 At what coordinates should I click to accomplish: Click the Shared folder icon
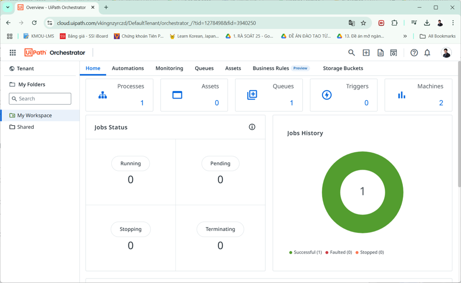pyautogui.click(x=12, y=127)
